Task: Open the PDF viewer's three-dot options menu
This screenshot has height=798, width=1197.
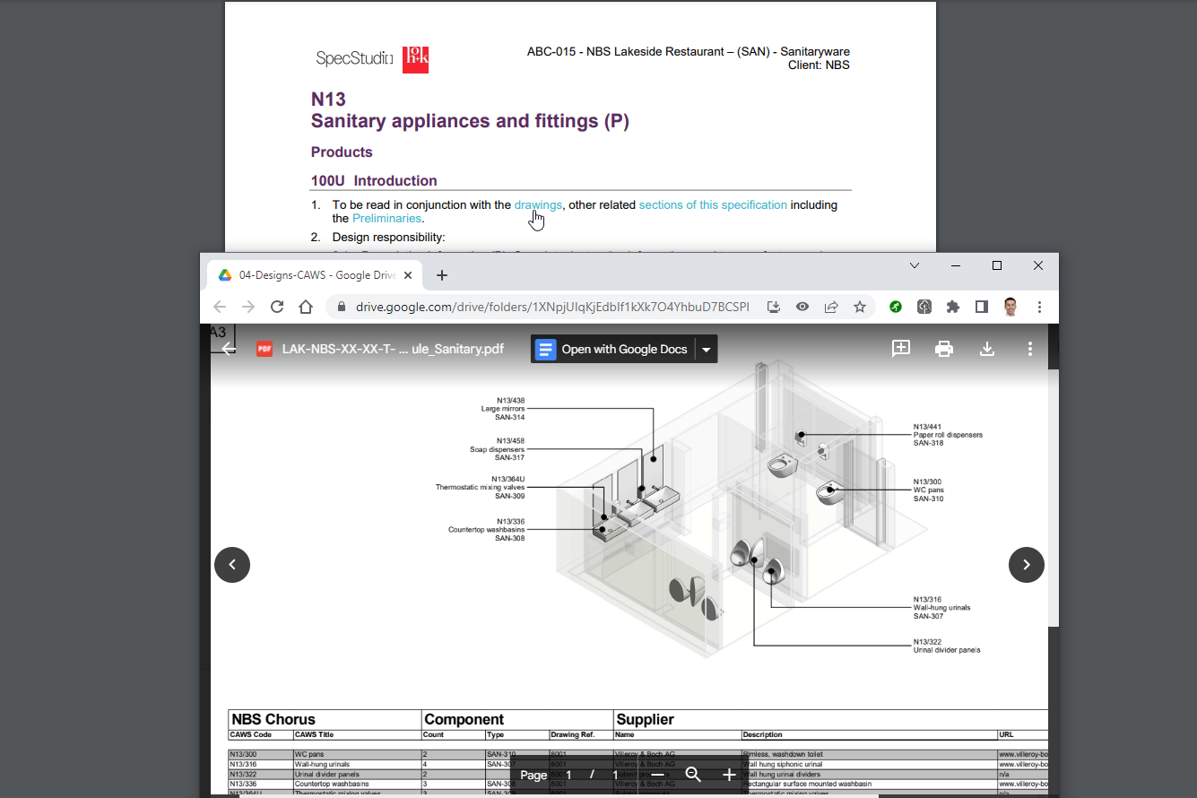Action: click(1029, 349)
